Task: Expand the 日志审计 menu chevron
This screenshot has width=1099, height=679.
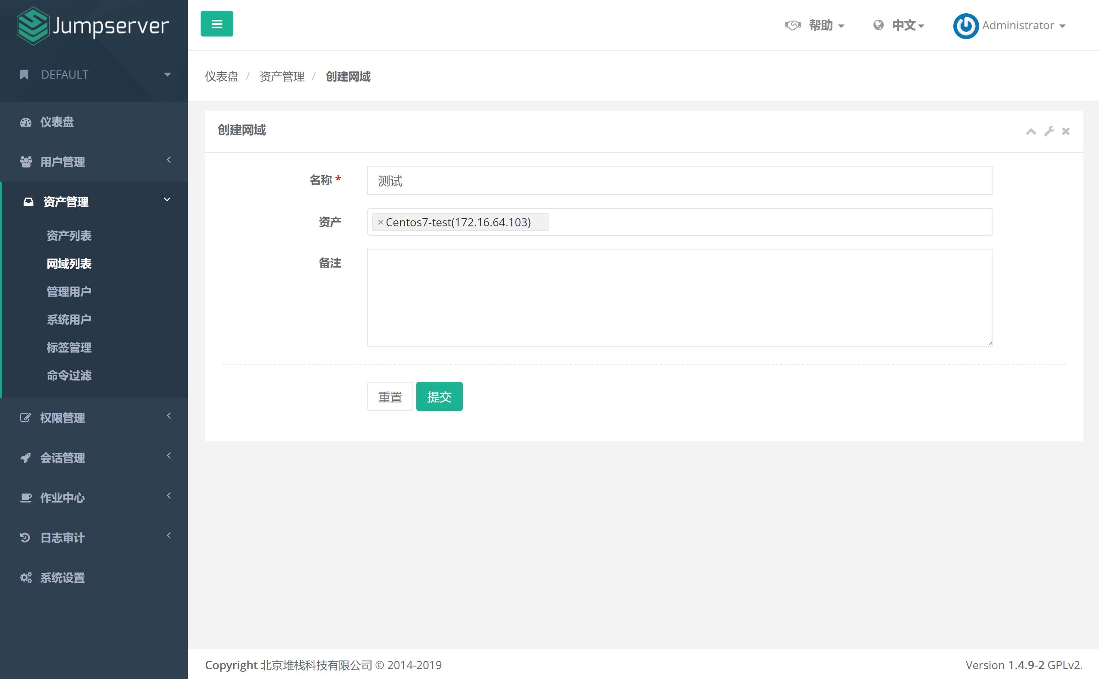Action: pos(169,535)
